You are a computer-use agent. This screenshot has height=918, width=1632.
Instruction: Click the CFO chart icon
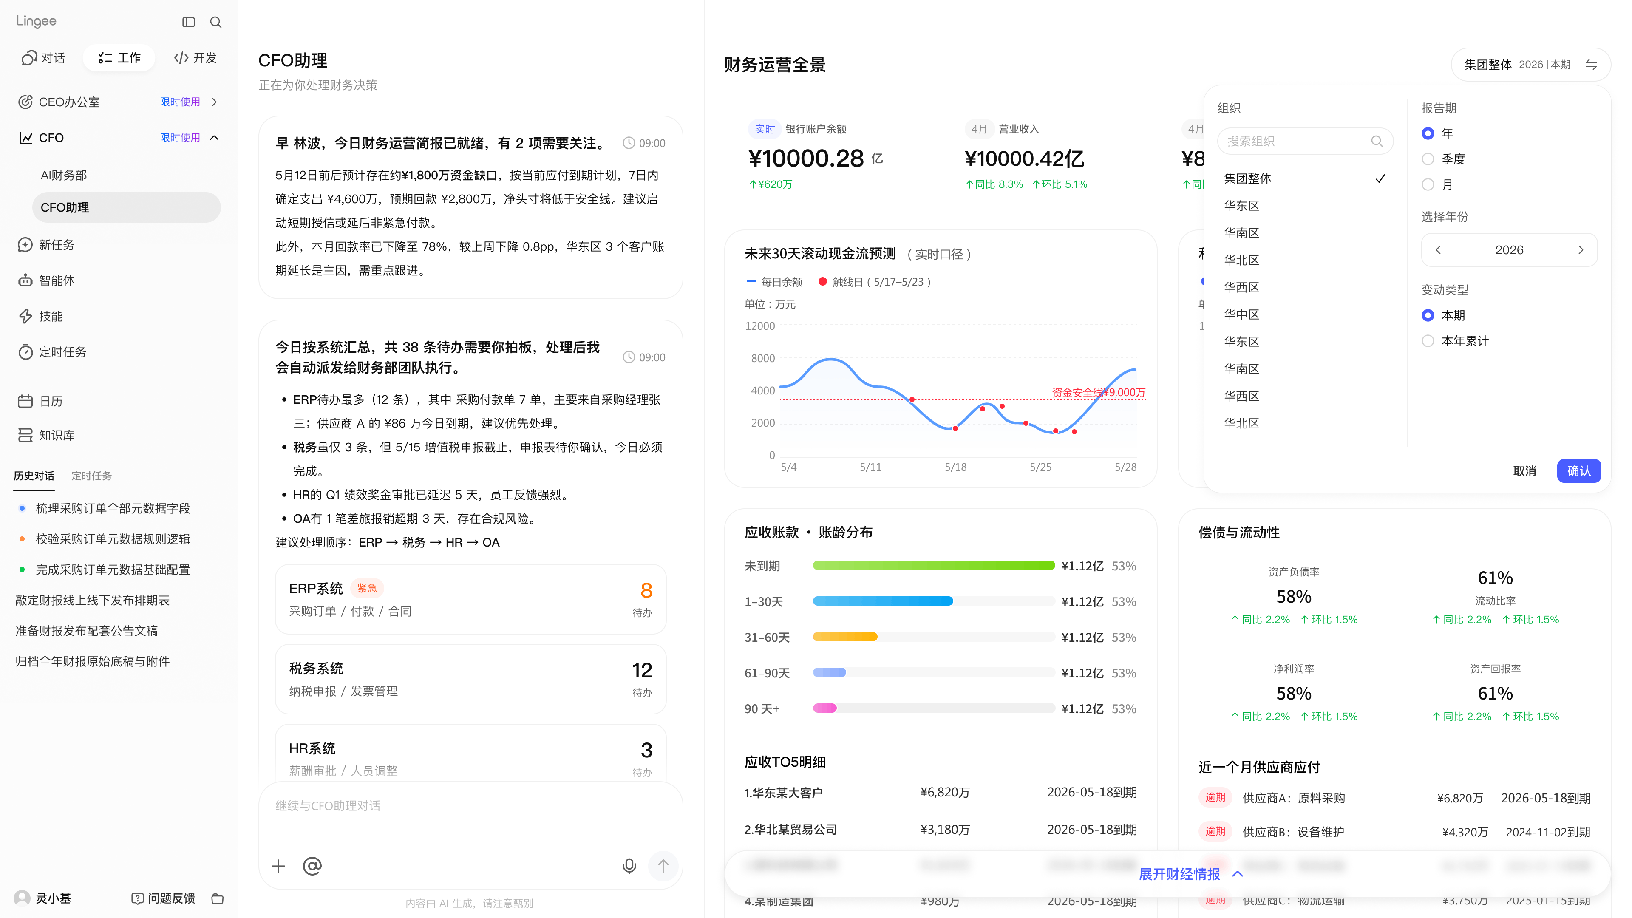click(x=25, y=137)
